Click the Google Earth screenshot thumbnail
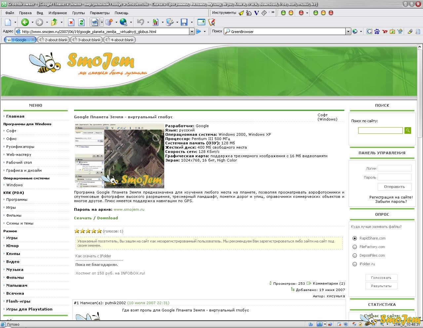The width and height of the screenshot is (423, 328). point(119,156)
